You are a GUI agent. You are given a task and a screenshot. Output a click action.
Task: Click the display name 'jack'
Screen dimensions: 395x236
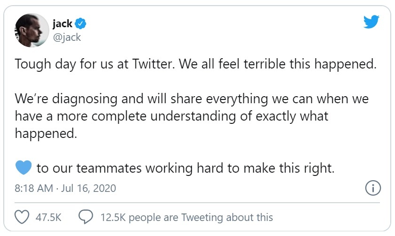tap(62, 23)
